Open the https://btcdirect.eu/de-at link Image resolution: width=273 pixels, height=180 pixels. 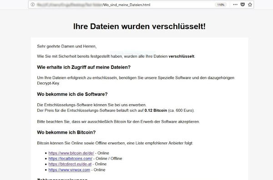(70, 164)
